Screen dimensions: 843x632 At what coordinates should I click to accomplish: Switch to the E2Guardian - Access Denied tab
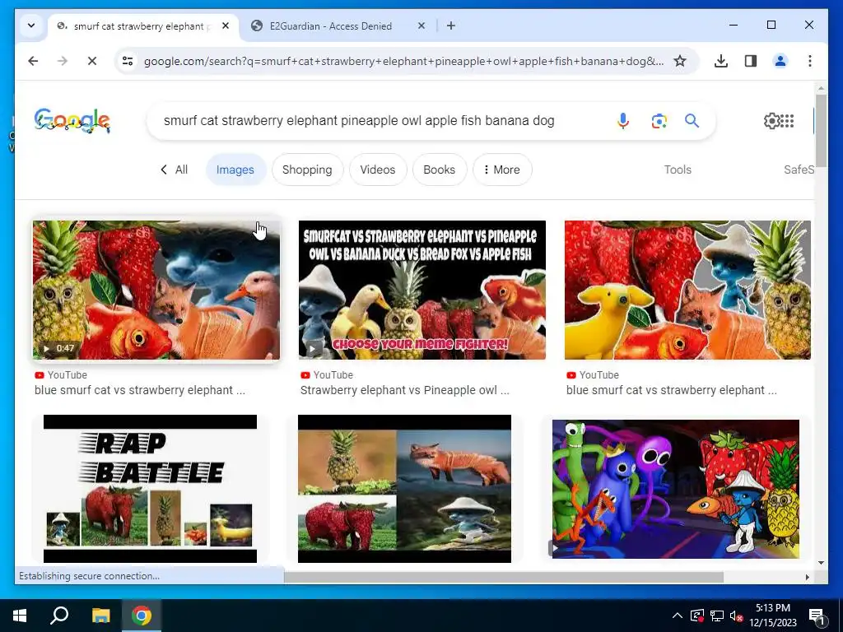[330, 26]
